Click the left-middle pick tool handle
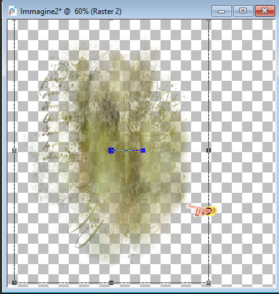Image resolution: width=279 pixels, height=294 pixels. tap(14, 150)
